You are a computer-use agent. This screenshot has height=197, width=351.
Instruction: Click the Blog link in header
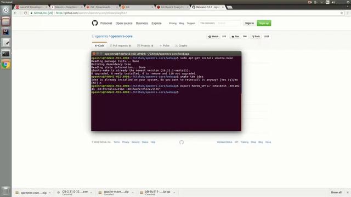(x=182, y=23)
